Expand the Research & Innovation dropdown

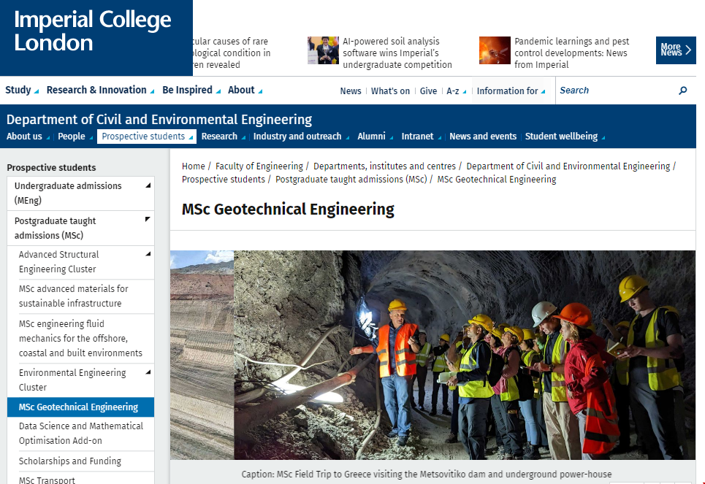click(x=152, y=91)
